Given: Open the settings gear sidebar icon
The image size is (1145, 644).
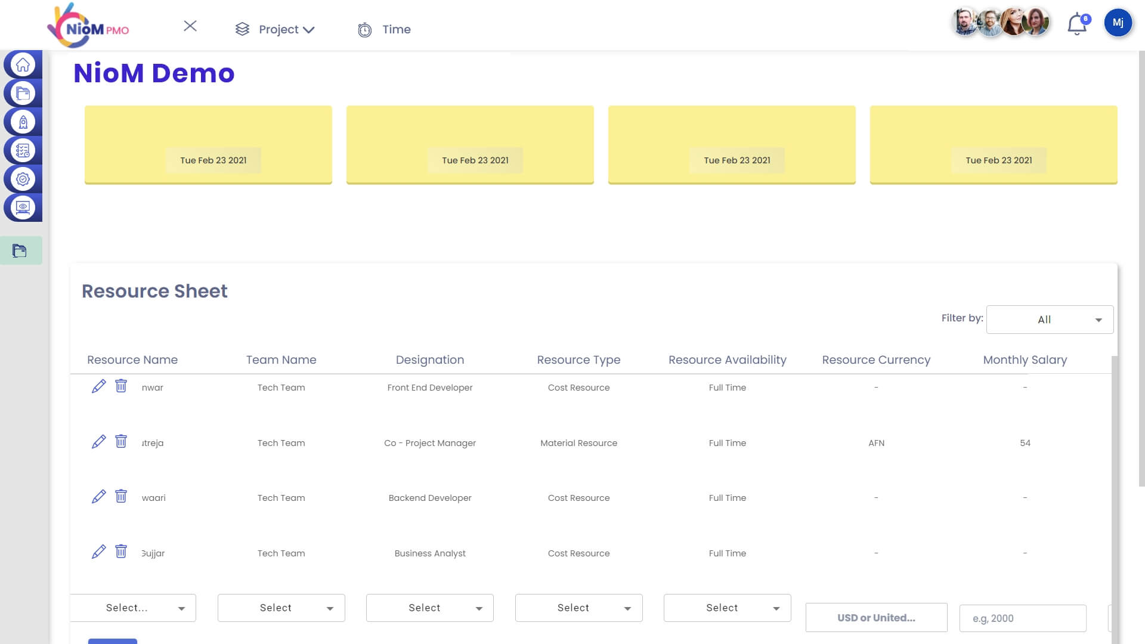Looking at the screenshot, I should click(x=23, y=179).
